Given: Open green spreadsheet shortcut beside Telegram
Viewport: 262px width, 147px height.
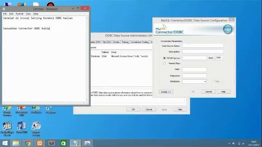Looking at the screenshot, I should pyautogui.click(x=36, y=110).
